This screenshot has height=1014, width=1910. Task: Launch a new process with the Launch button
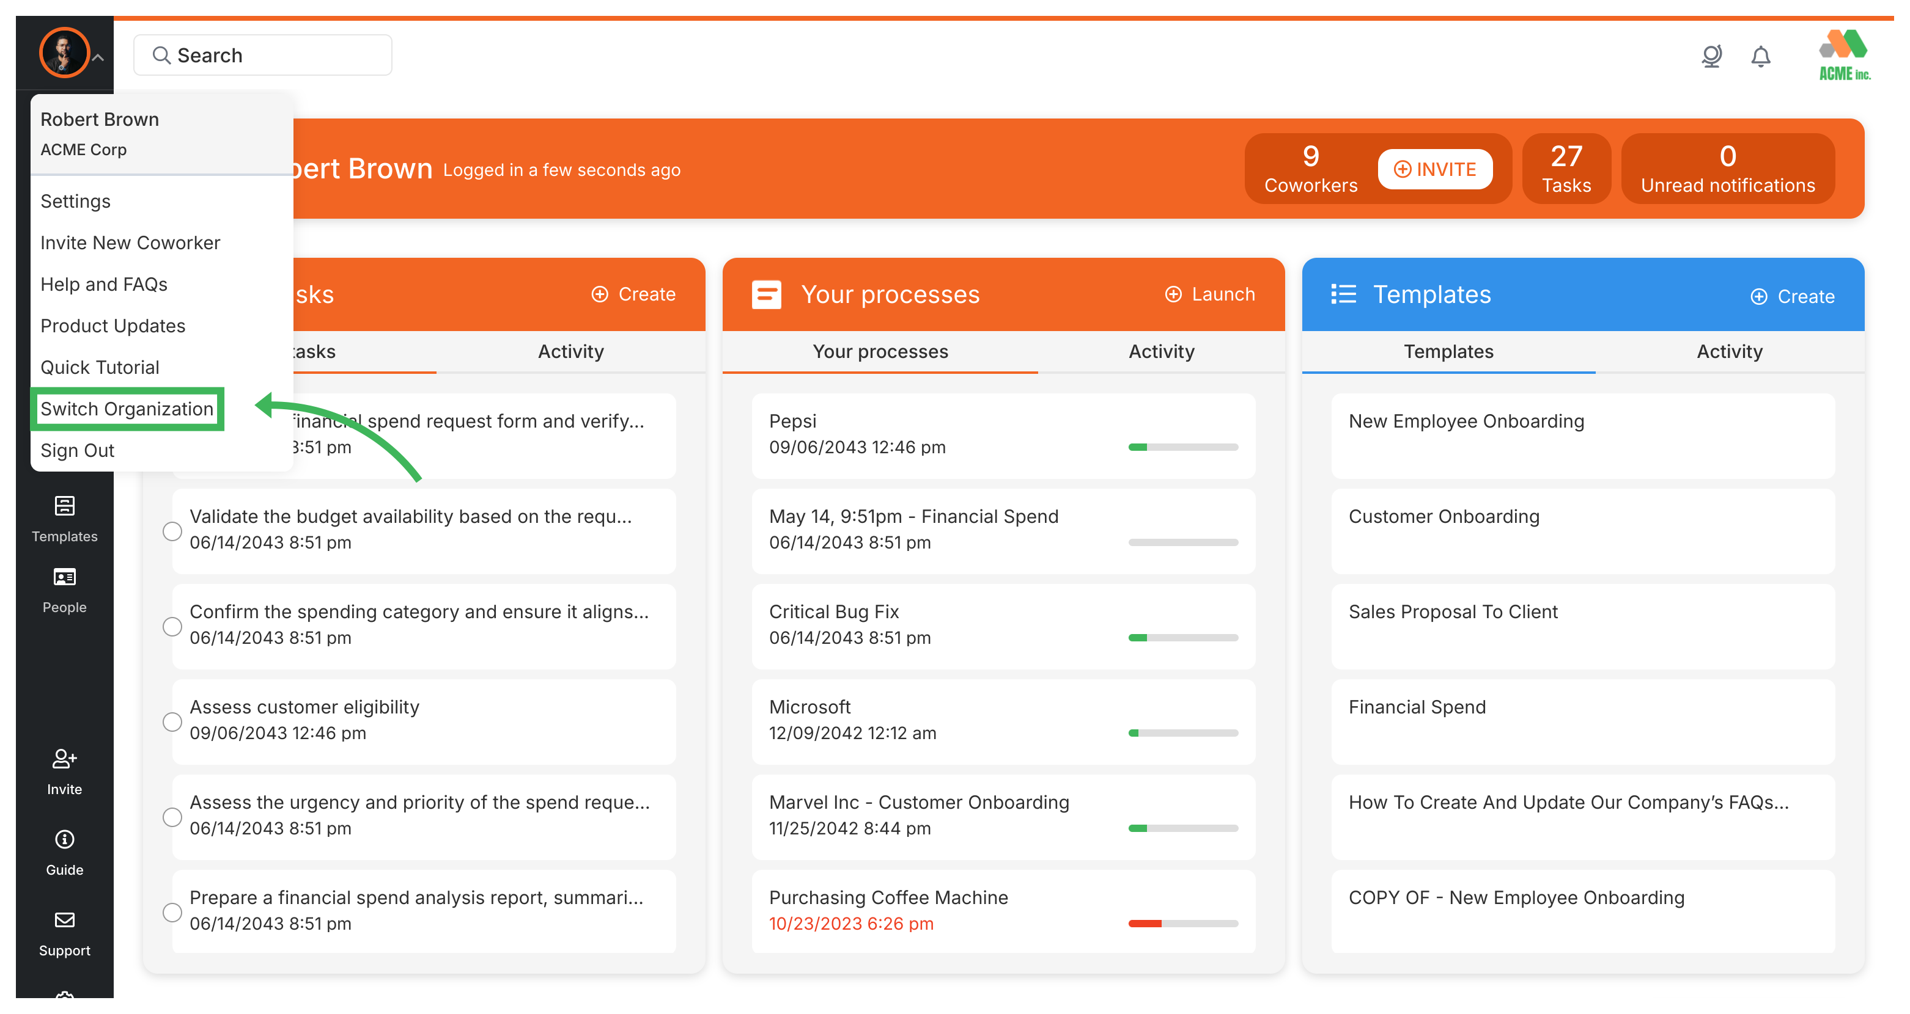(1209, 293)
